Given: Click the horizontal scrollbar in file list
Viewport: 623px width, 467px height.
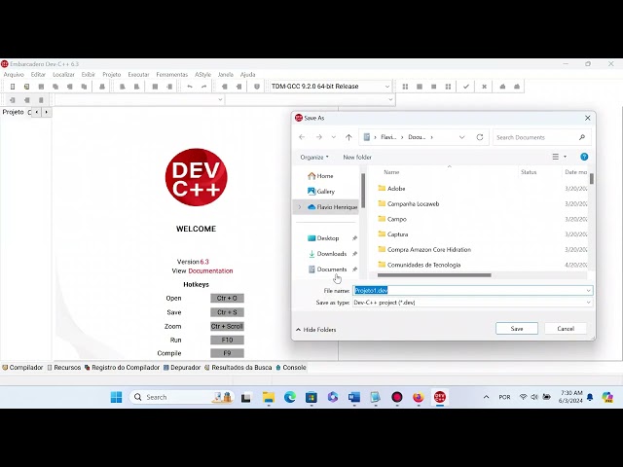Looking at the screenshot, I should (434, 275).
